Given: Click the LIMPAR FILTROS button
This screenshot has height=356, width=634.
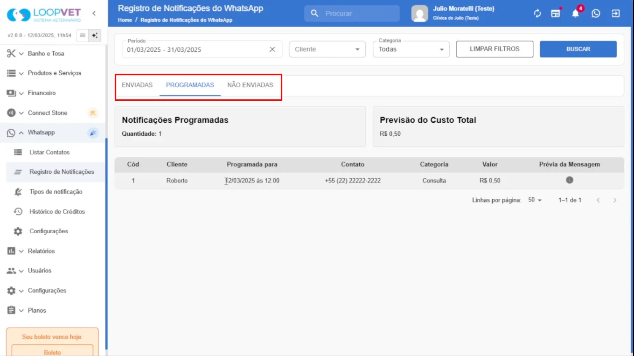Looking at the screenshot, I should point(495,49).
